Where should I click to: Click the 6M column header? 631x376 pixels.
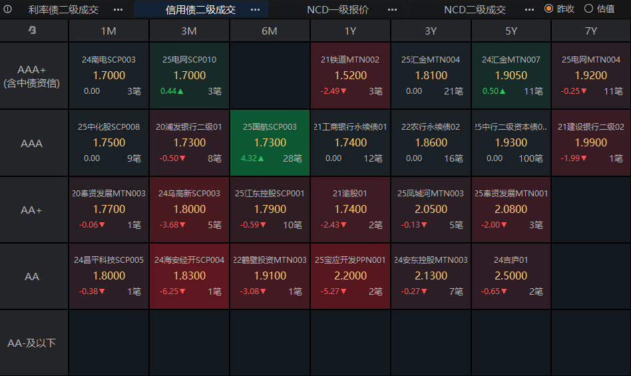tap(270, 31)
